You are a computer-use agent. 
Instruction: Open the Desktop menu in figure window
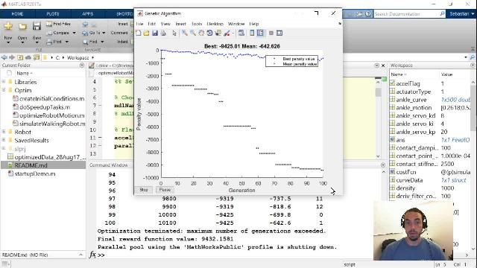click(215, 24)
